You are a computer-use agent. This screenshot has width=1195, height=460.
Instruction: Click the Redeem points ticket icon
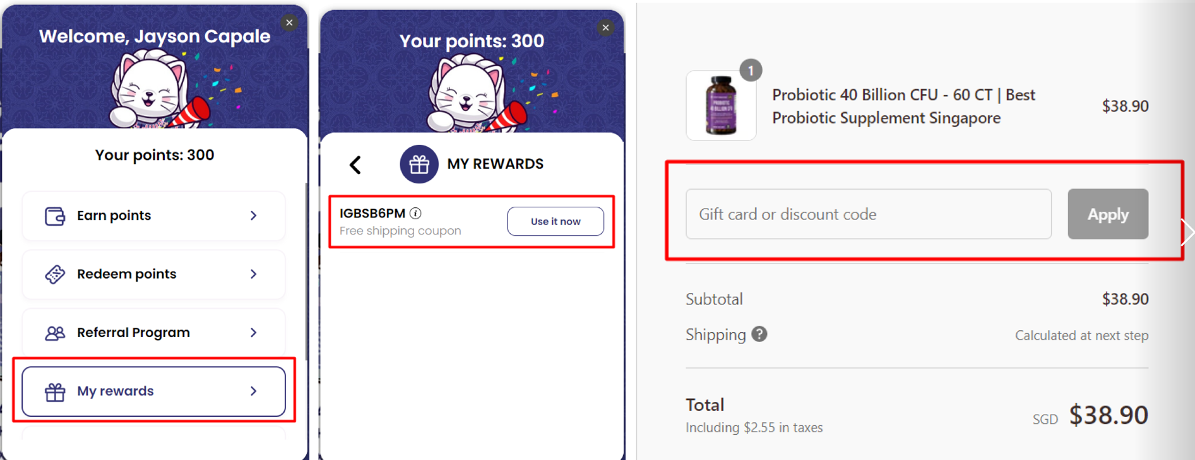pyautogui.click(x=56, y=274)
